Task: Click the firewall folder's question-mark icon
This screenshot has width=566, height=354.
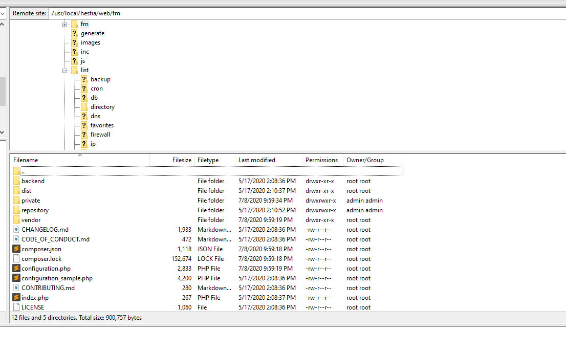Action: click(84, 134)
